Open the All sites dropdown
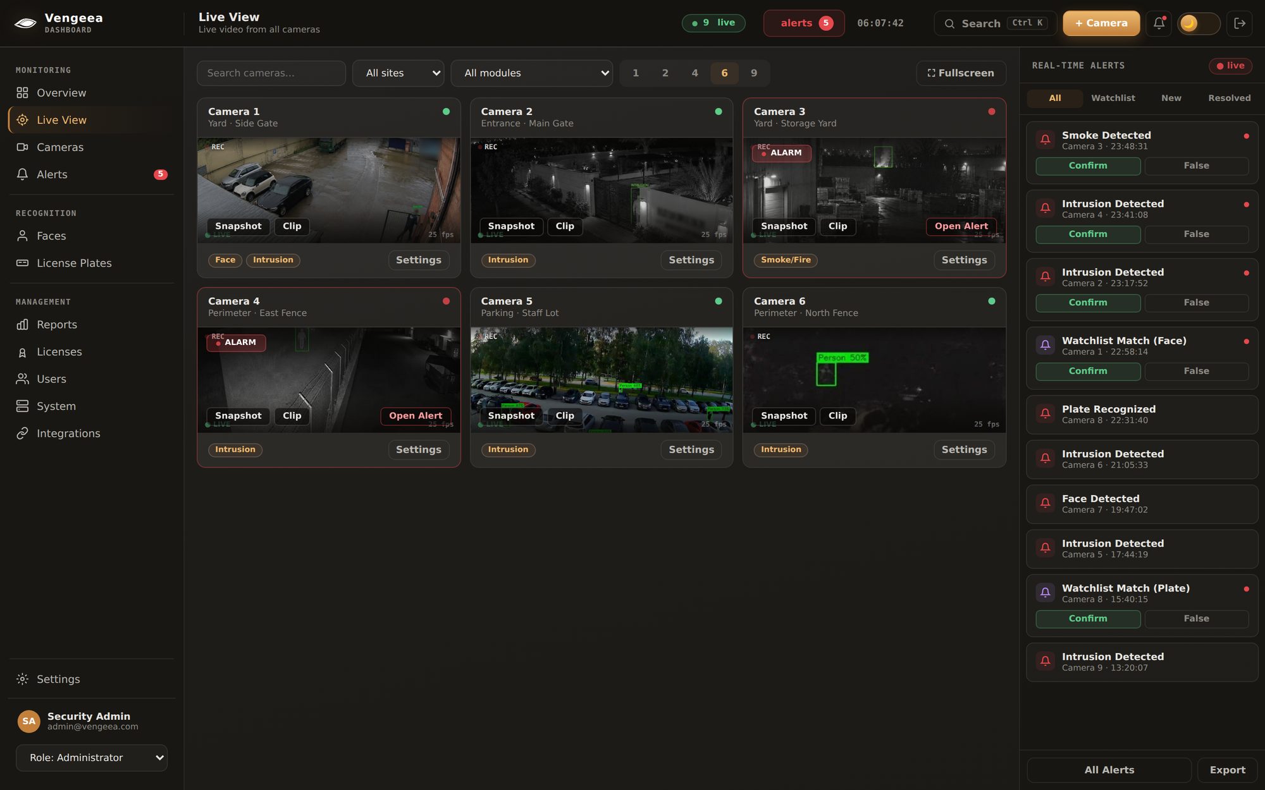This screenshot has height=790, width=1265. [x=398, y=73]
